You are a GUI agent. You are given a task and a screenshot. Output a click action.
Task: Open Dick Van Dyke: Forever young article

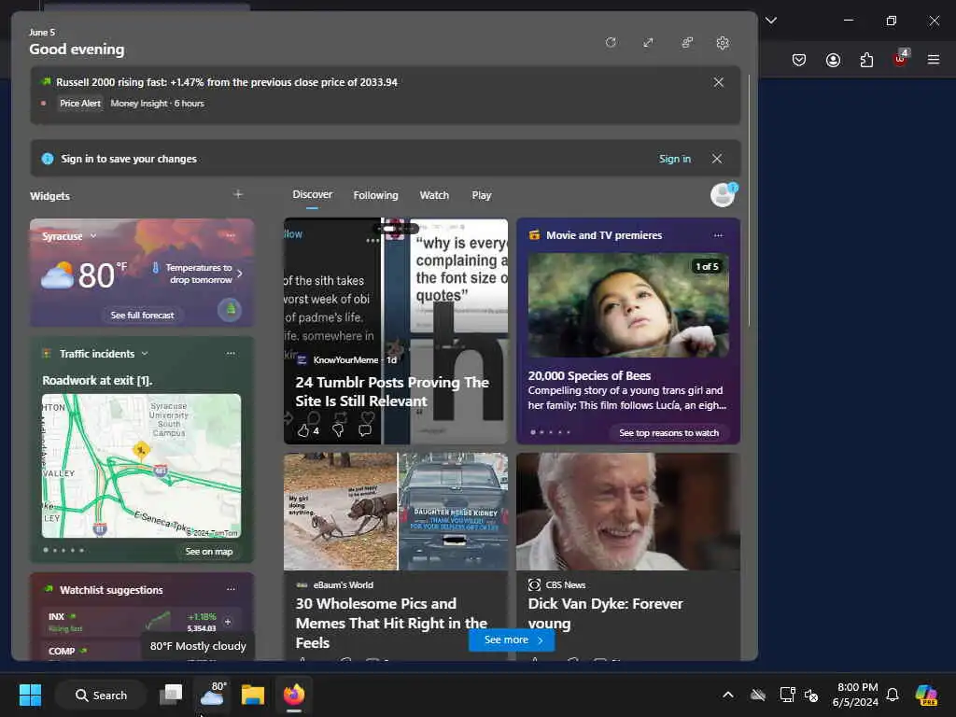(x=605, y=613)
